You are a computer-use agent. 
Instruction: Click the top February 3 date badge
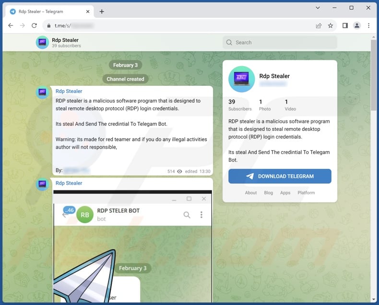[x=125, y=65]
